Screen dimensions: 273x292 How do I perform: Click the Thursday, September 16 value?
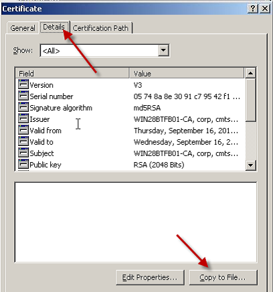click(x=186, y=131)
